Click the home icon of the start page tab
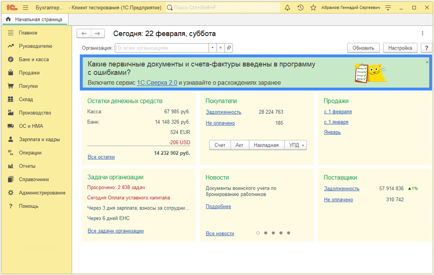Image resolution: width=434 pixels, height=275 pixels. pyautogui.click(x=8, y=19)
